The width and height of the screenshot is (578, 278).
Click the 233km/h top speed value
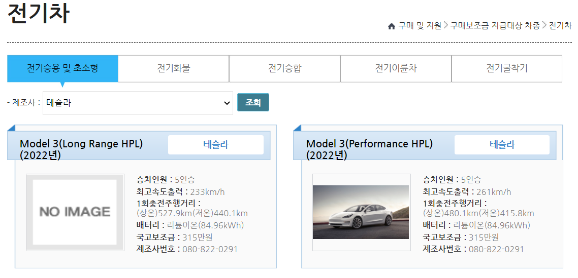[x=208, y=191]
